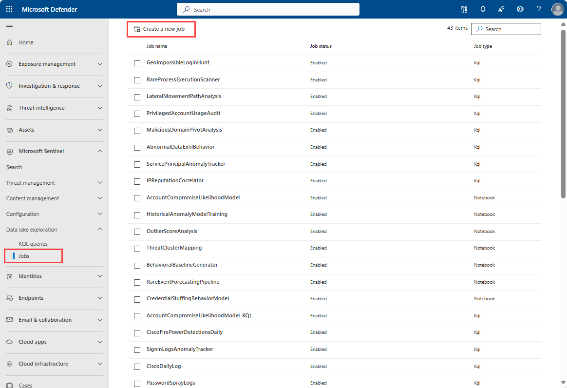Expand Threat intelligence chevron
This screenshot has height=388, width=567.
(100, 108)
